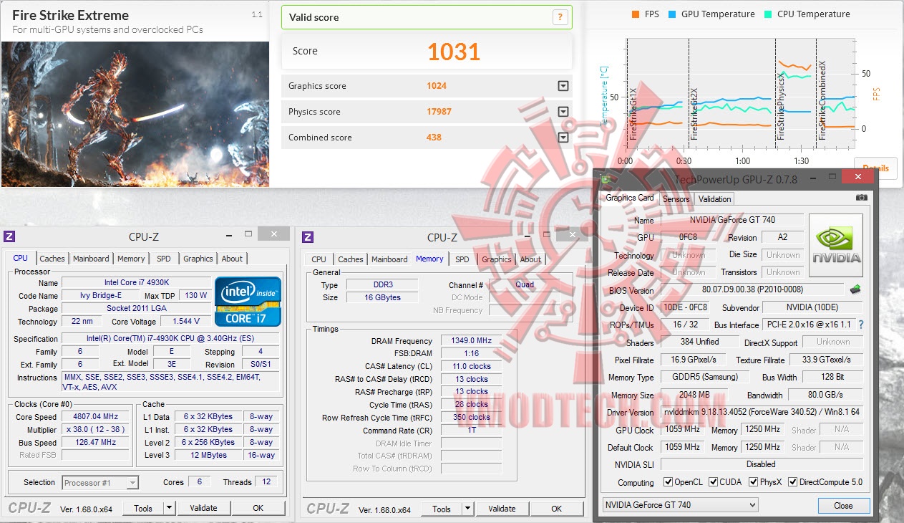Uncheck CUDA support in GPU-Z

(x=711, y=482)
